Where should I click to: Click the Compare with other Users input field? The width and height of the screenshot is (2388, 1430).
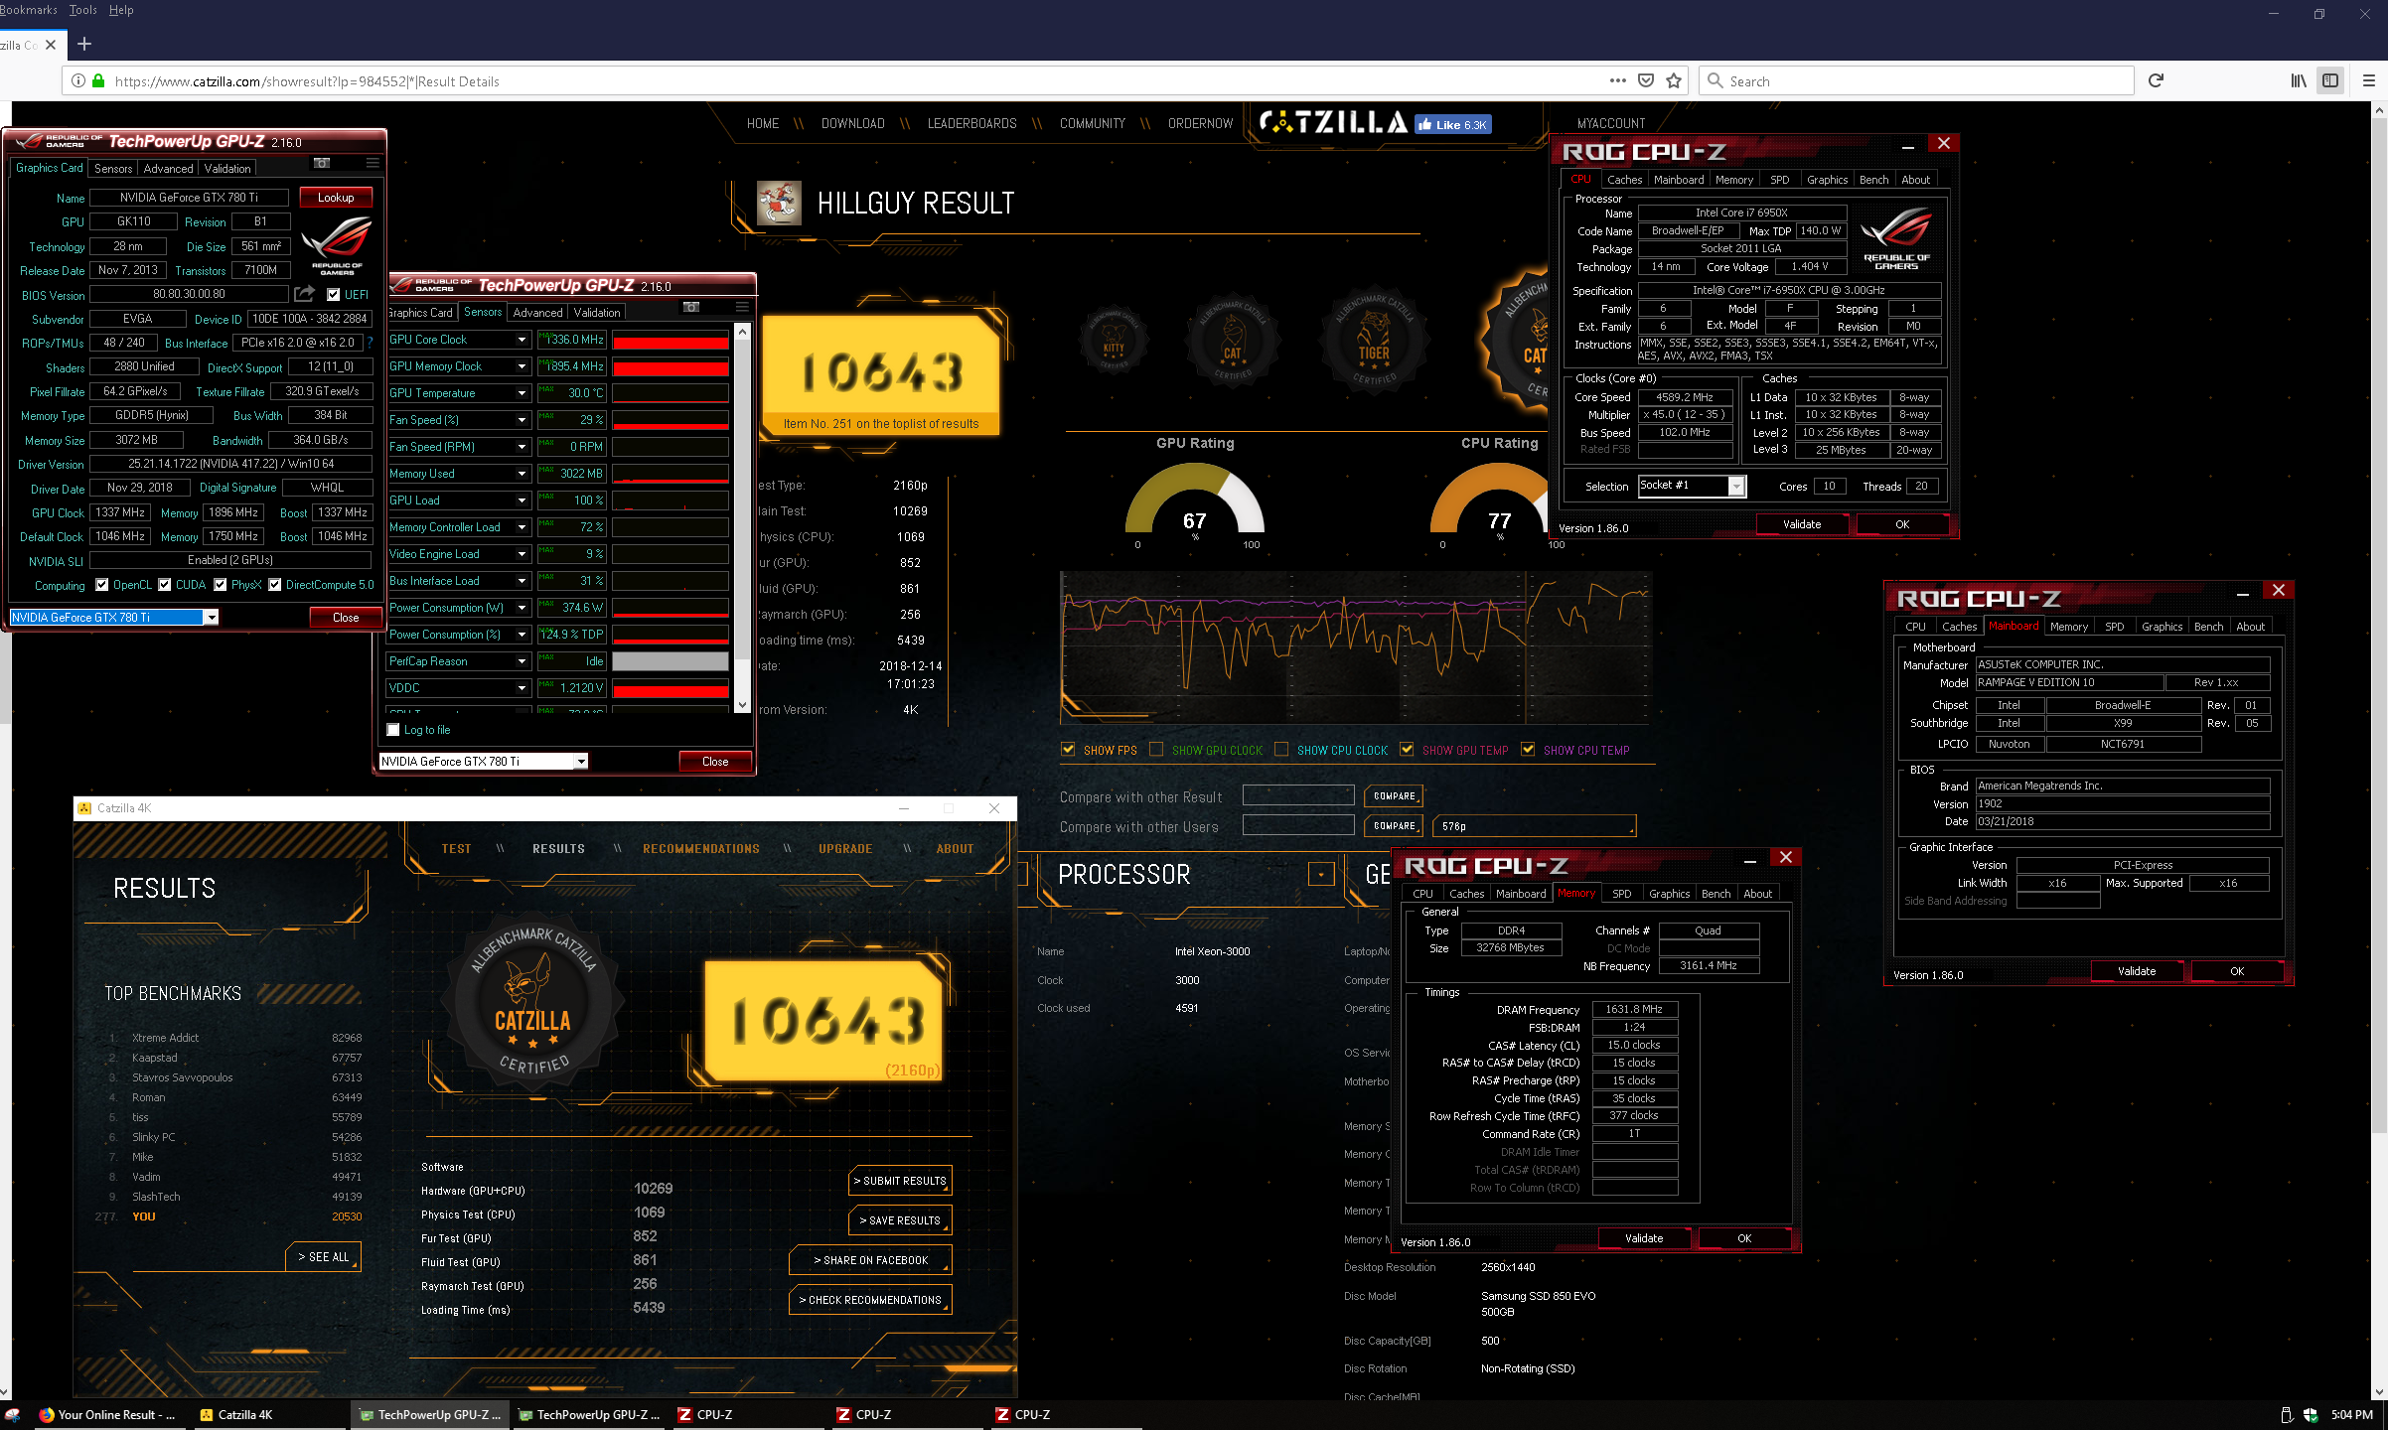coord(1298,825)
